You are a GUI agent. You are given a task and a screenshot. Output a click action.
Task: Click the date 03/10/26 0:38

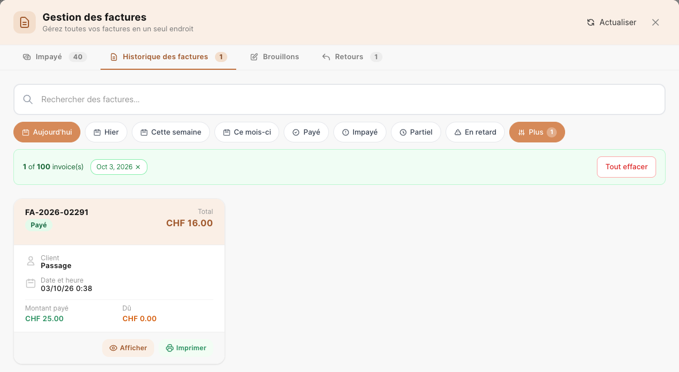tap(66, 289)
